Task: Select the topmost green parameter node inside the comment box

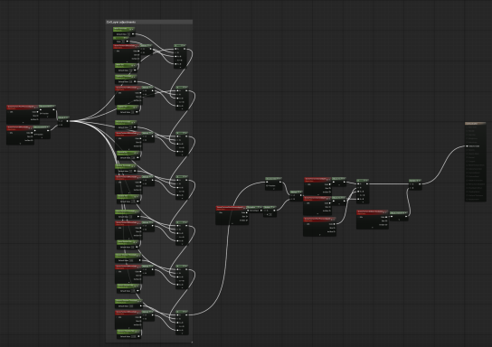Action: pyautogui.click(x=124, y=32)
